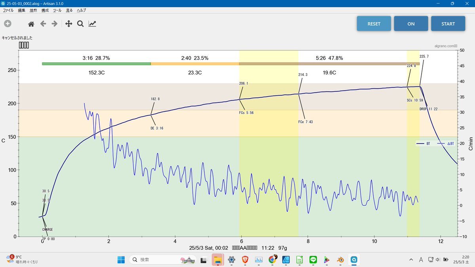The image size is (475, 267).
Task: Select the Pan axes tool
Action: pyautogui.click(x=68, y=24)
